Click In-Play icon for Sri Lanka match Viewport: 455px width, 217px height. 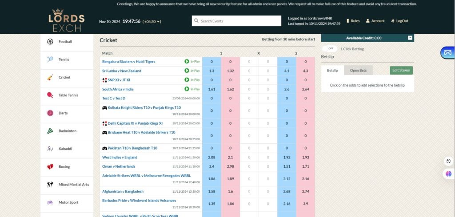coord(187,71)
